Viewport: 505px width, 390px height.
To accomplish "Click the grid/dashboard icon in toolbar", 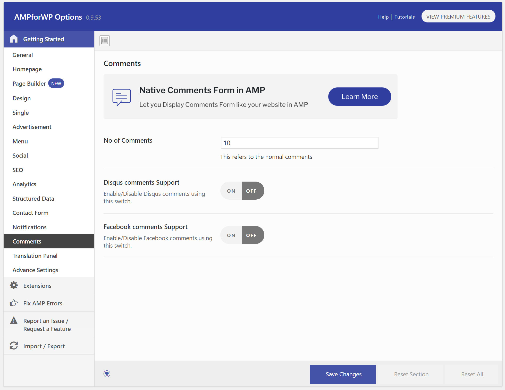I will pos(105,40).
